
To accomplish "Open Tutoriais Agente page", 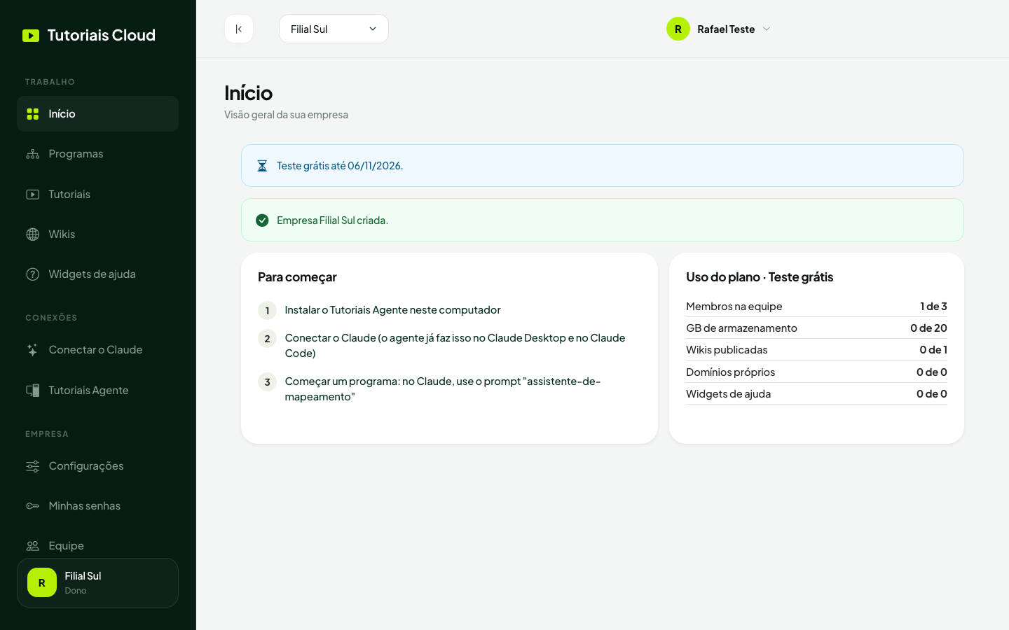I will pos(97,391).
